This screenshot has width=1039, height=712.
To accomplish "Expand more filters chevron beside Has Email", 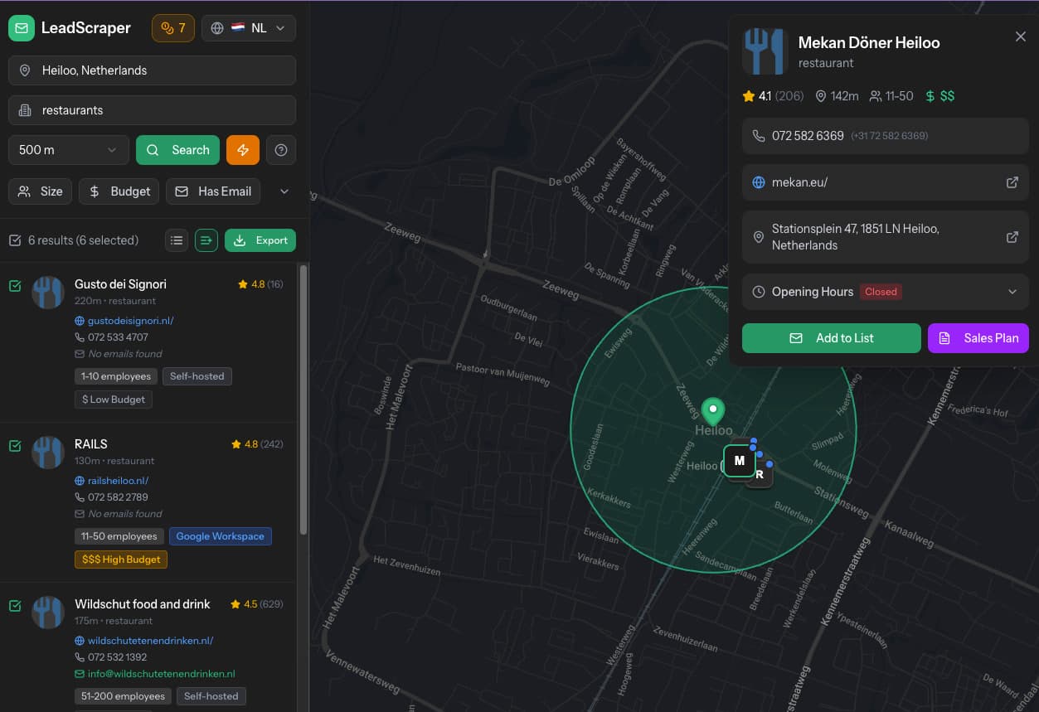I will click(x=284, y=191).
